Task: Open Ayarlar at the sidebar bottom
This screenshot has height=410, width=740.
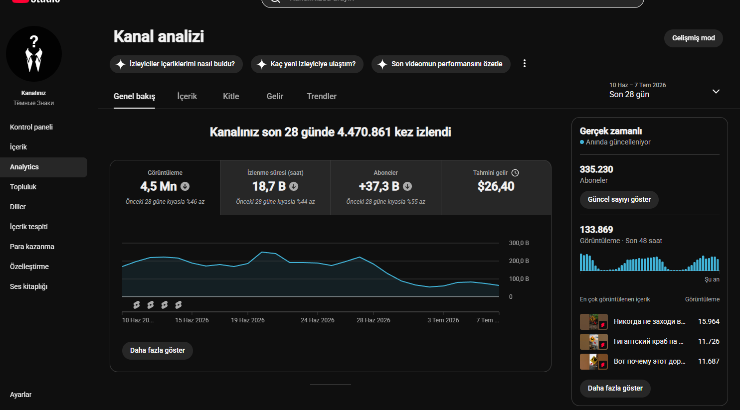Action: coord(43,395)
